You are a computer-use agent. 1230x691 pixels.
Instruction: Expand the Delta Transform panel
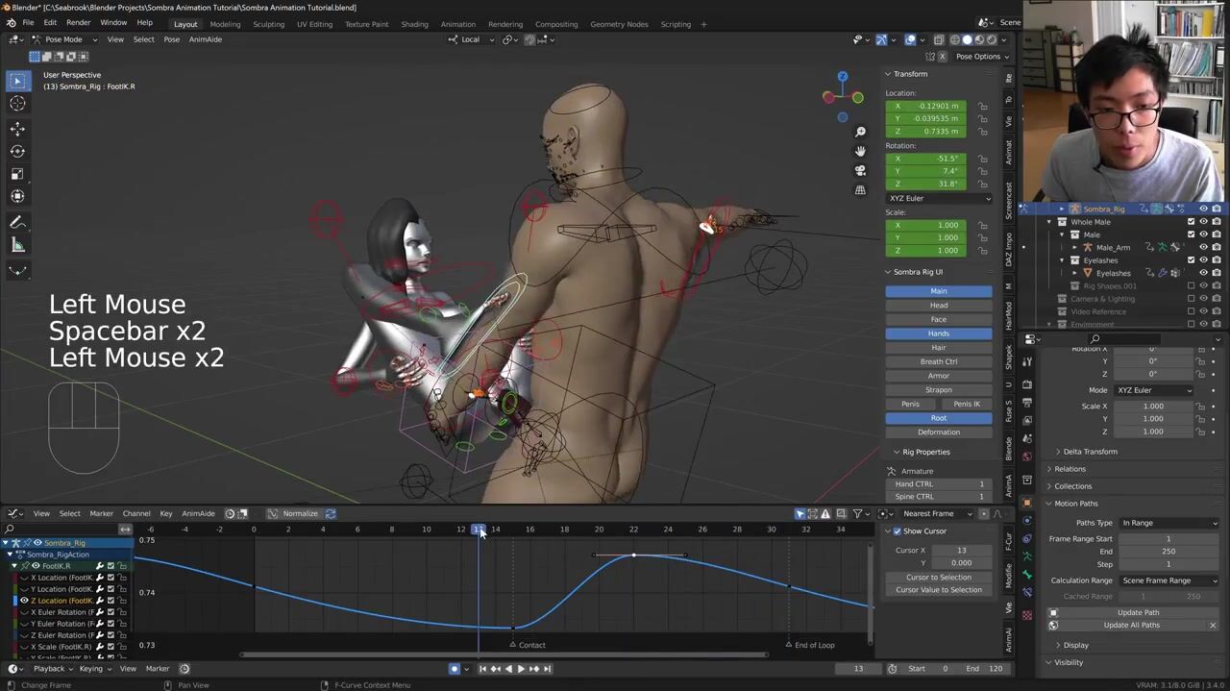pyautogui.click(x=1090, y=452)
